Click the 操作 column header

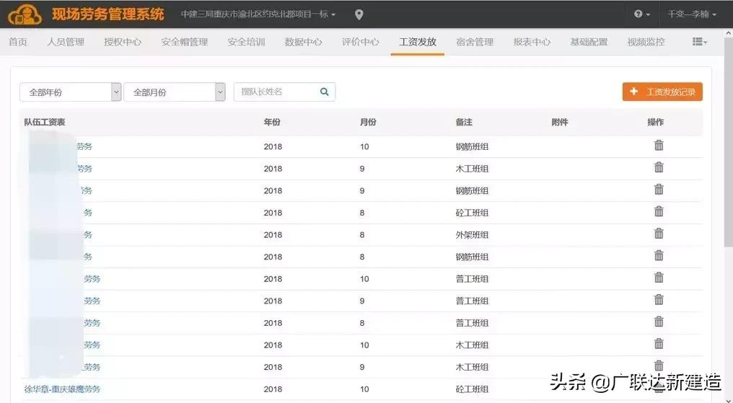[655, 123]
